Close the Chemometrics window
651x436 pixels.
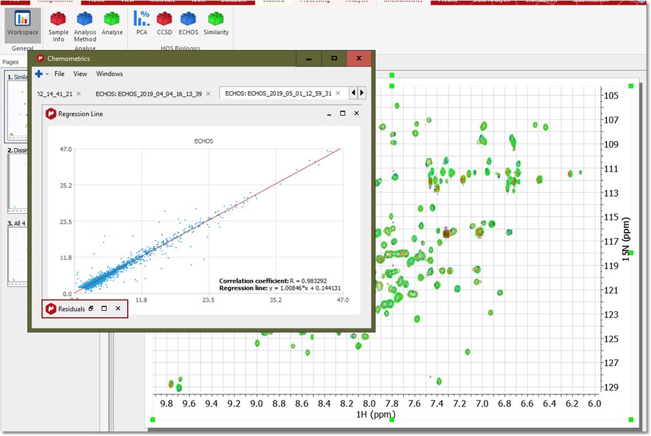click(359, 58)
